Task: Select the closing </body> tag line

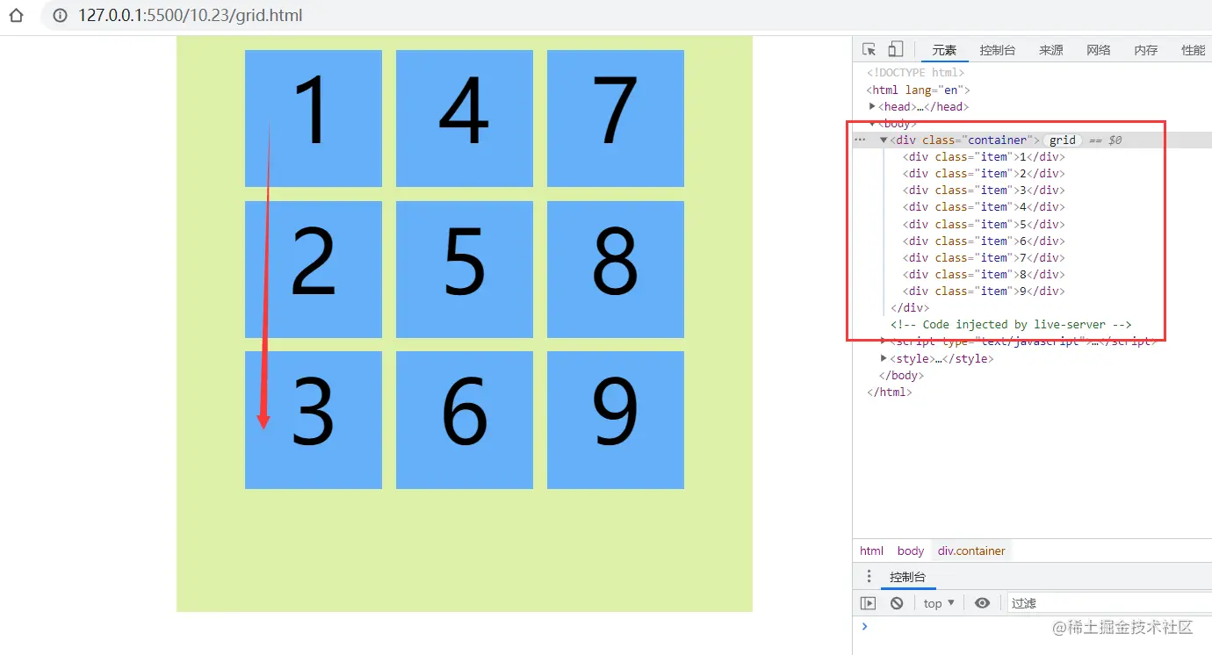Action: coord(901,375)
